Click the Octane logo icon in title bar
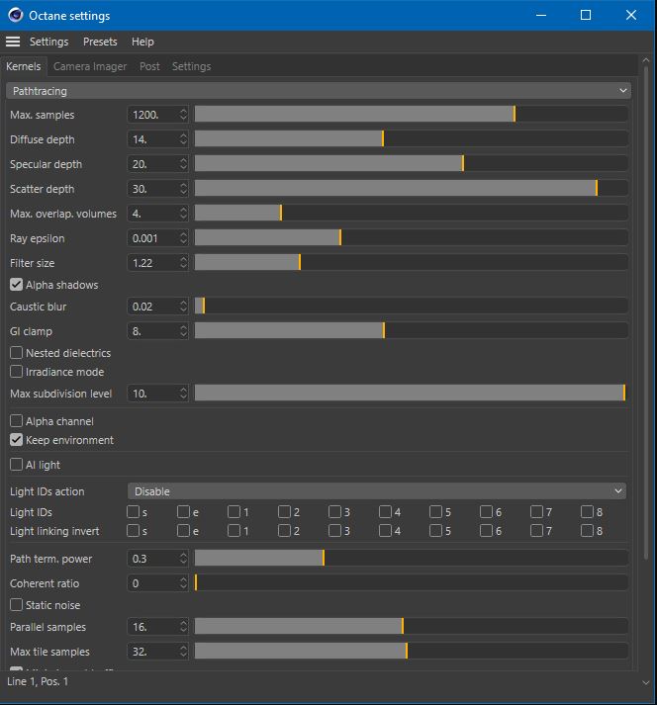 (15, 15)
